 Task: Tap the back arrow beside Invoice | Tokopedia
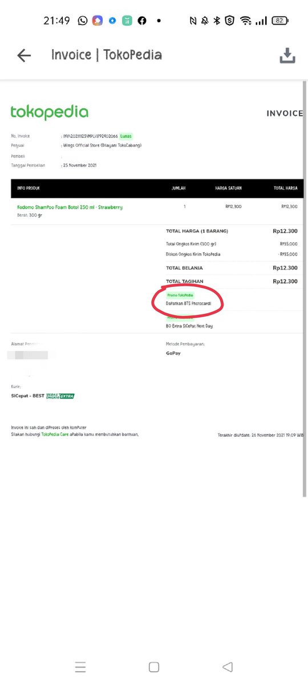[24, 55]
